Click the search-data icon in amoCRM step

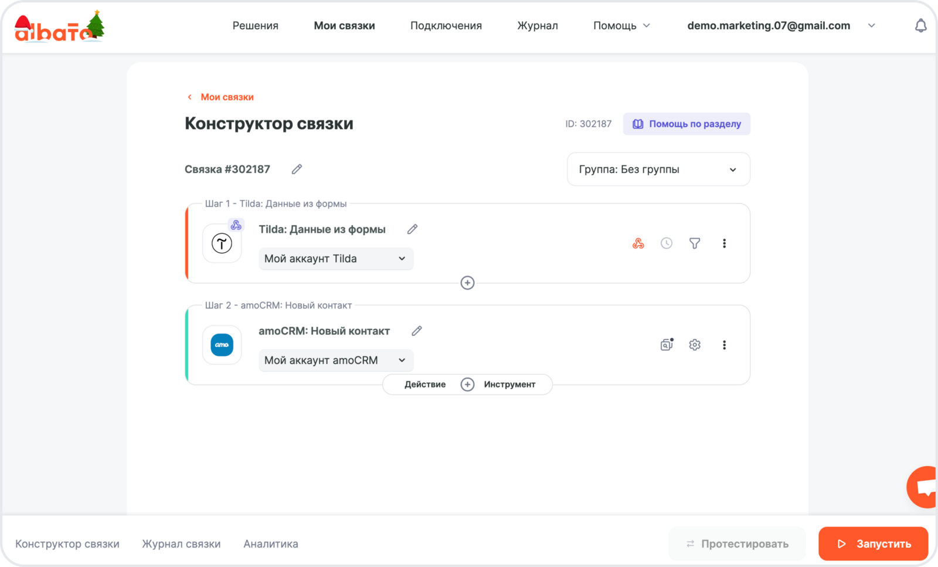[x=667, y=345]
